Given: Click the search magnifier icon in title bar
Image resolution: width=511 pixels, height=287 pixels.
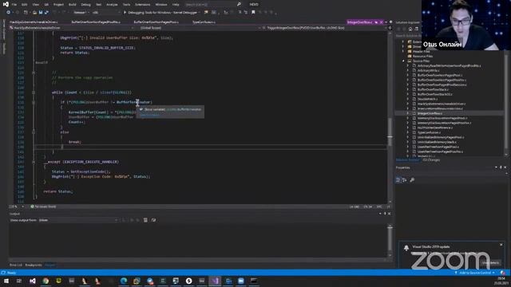Looking at the screenshot, I should pyautogui.click(x=240, y=4).
